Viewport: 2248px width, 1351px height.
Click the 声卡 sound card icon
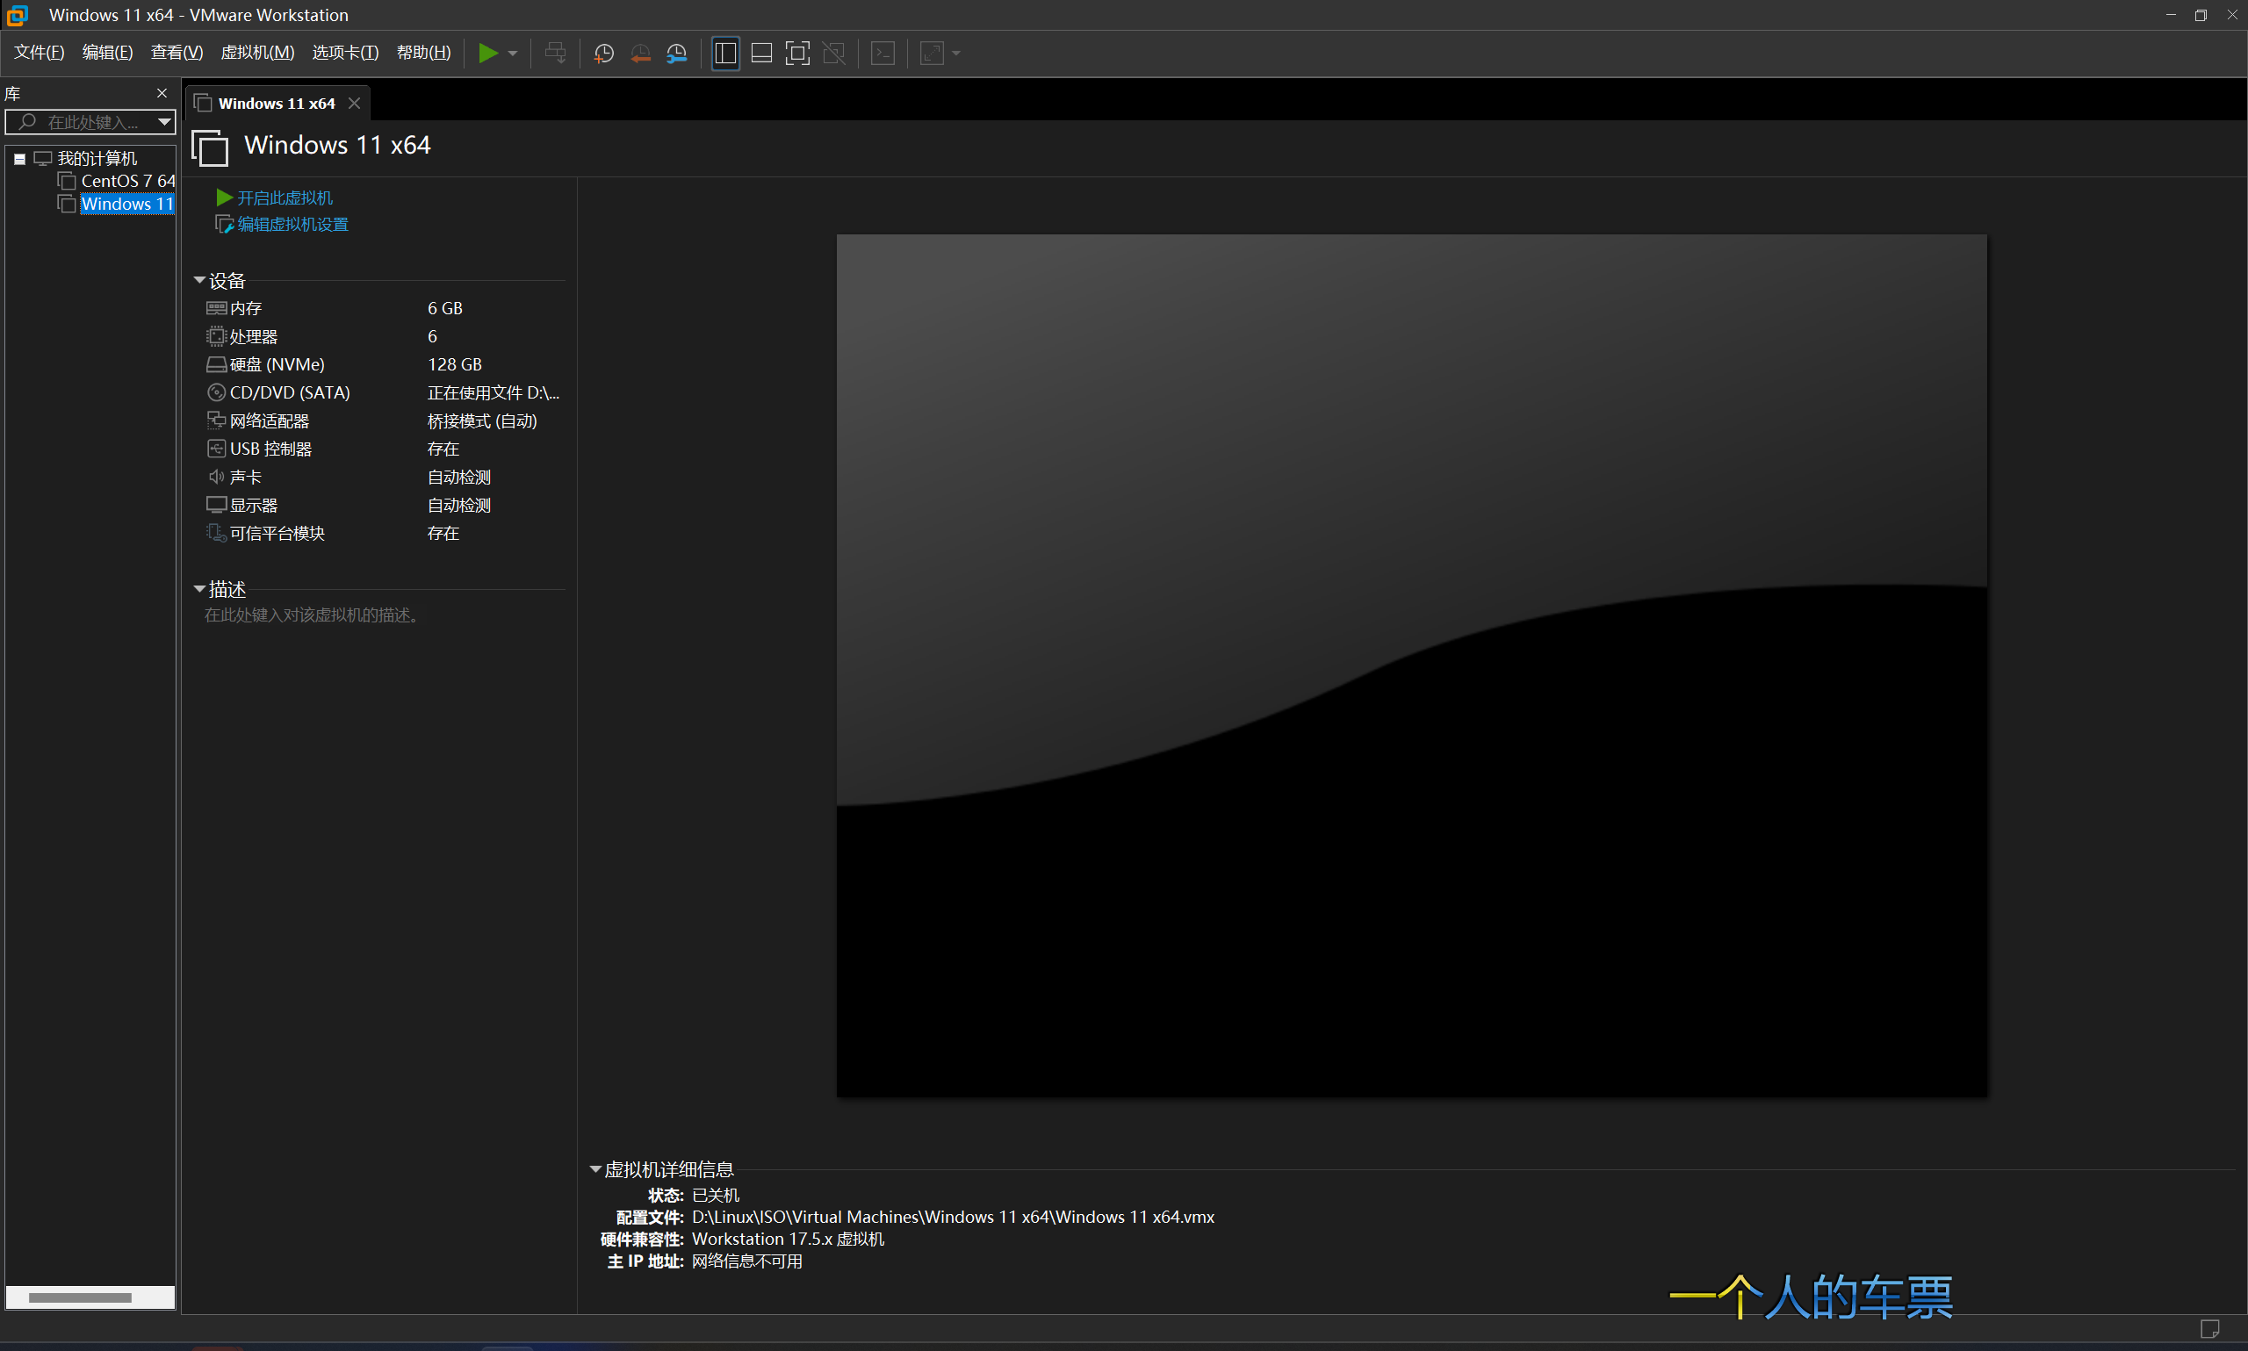point(217,477)
